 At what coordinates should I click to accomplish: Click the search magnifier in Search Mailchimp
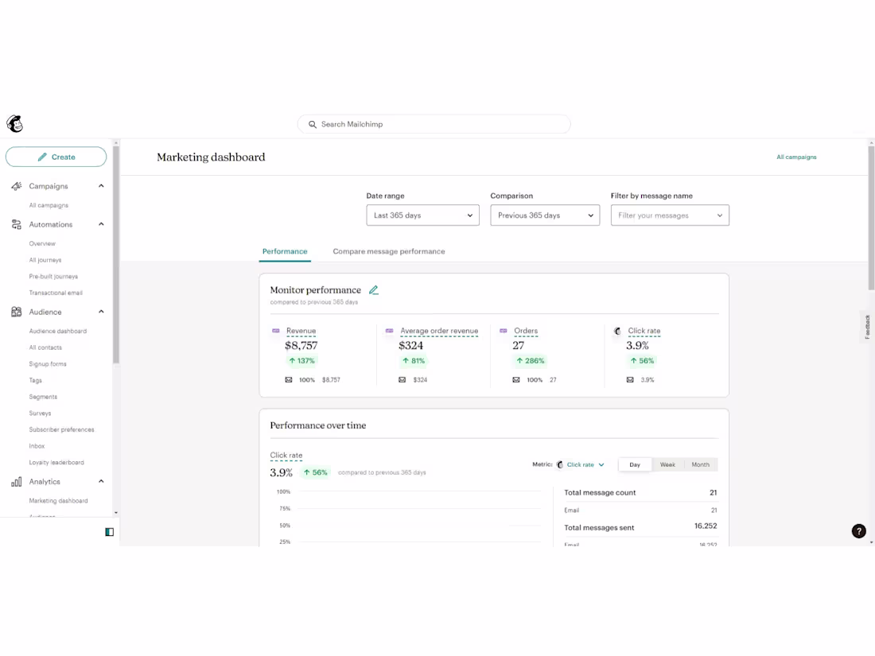(x=312, y=124)
